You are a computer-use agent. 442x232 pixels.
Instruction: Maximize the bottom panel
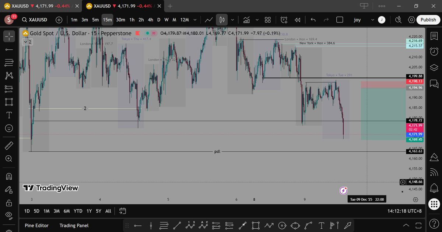[x=418, y=225]
